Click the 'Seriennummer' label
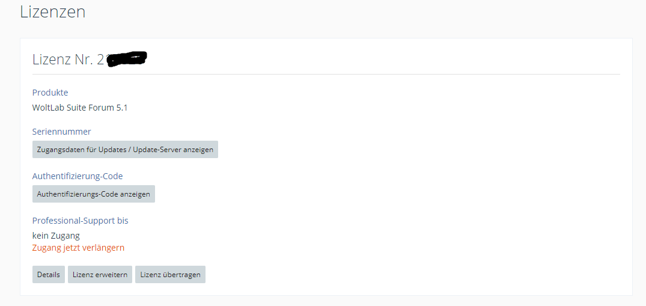The width and height of the screenshot is (646, 306). click(61, 132)
